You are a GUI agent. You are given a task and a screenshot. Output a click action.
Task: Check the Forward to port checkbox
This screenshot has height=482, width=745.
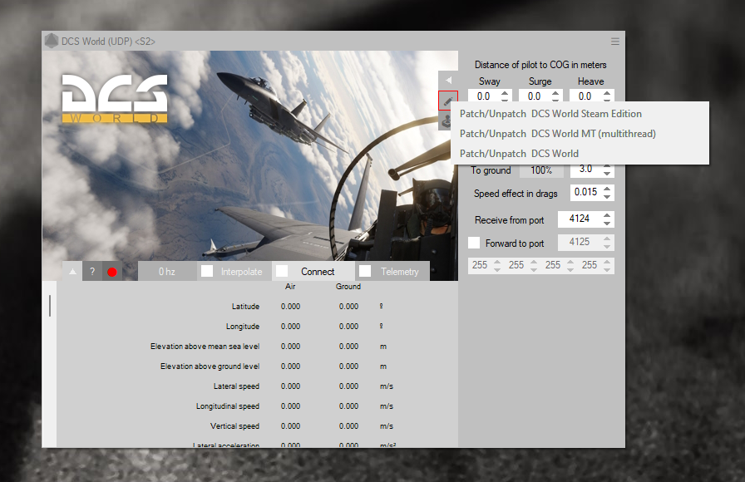pyautogui.click(x=474, y=243)
